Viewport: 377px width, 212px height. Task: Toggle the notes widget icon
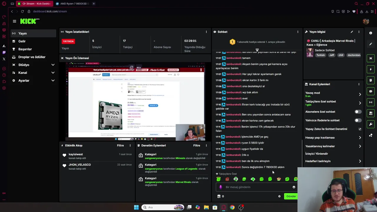(371, 80)
